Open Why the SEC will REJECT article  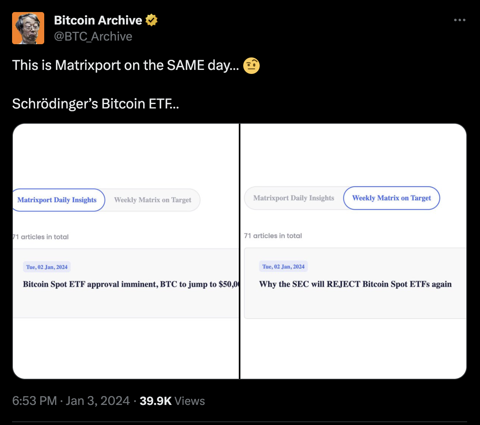355,284
